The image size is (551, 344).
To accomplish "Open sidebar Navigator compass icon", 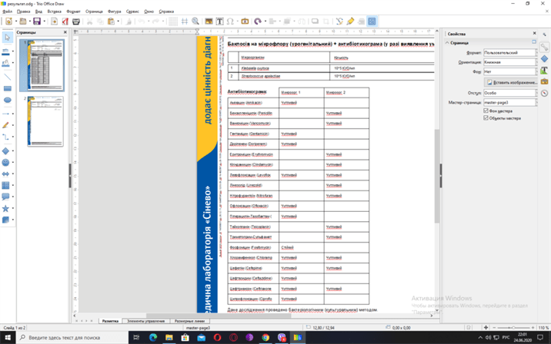I will click(x=544, y=93).
